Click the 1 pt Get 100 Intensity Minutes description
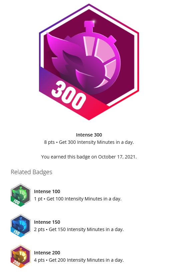181x274 pixels. click(x=78, y=199)
